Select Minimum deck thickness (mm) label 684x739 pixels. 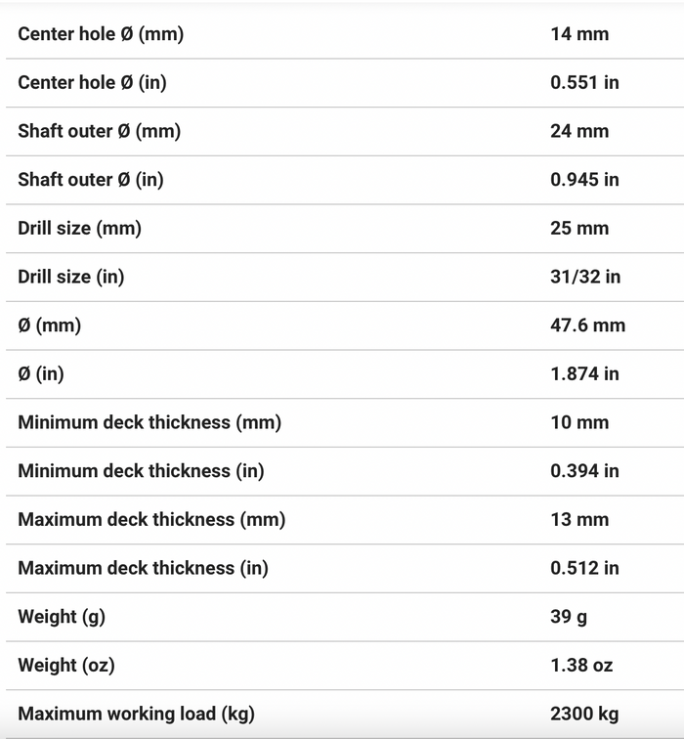[150, 422]
